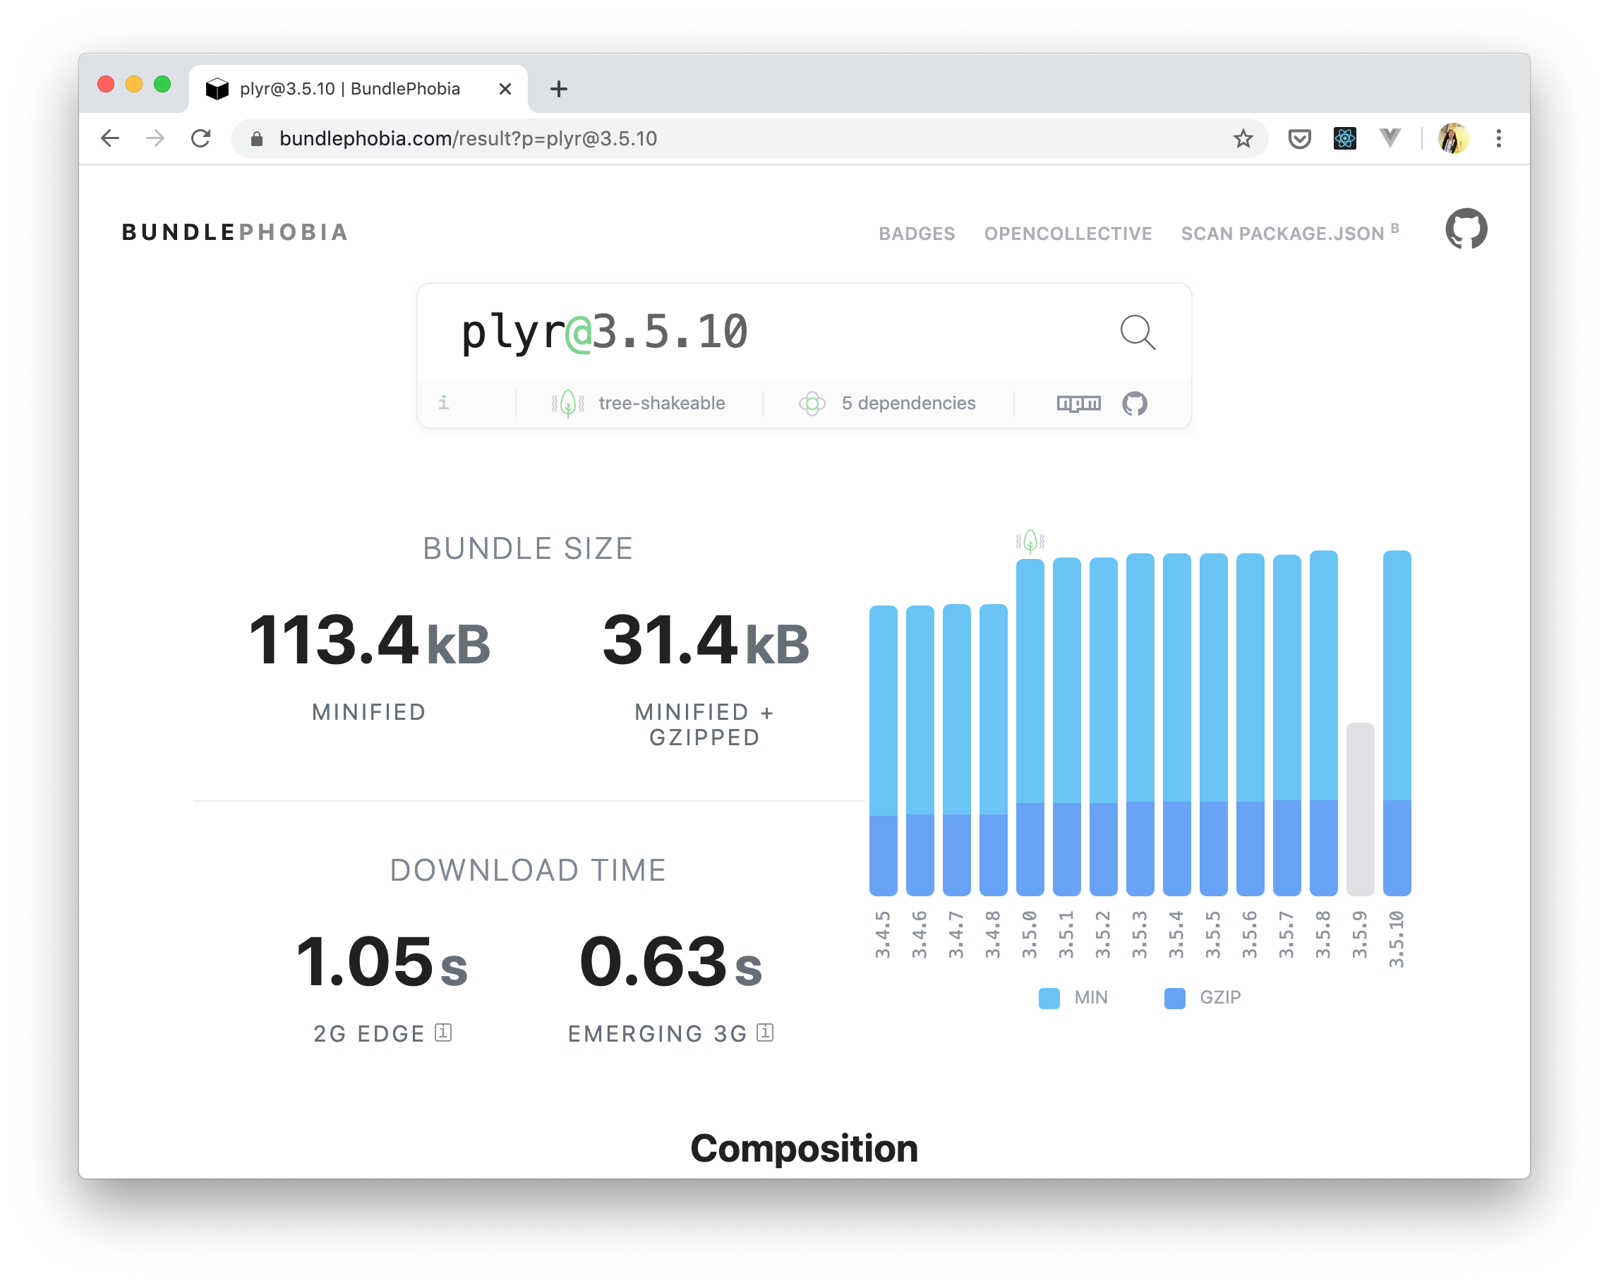
Task: Click the tree-shake icon above 3.5.0 bar
Action: click(x=1030, y=541)
